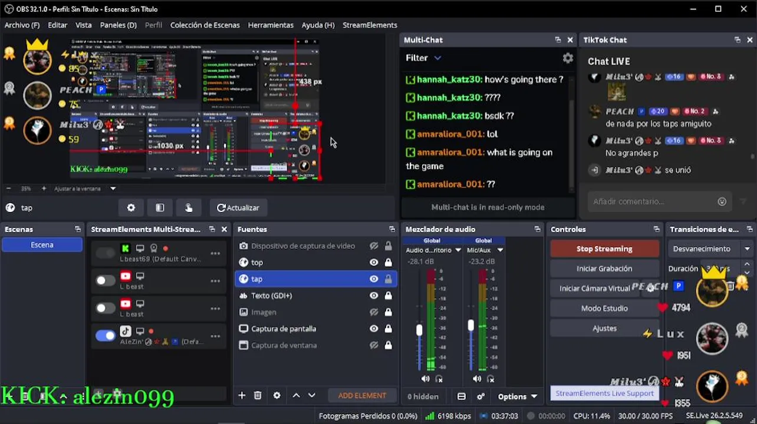This screenshot has width=757, height=424.
Task: Click the ADD ELEMENT button
Action: 362,395
